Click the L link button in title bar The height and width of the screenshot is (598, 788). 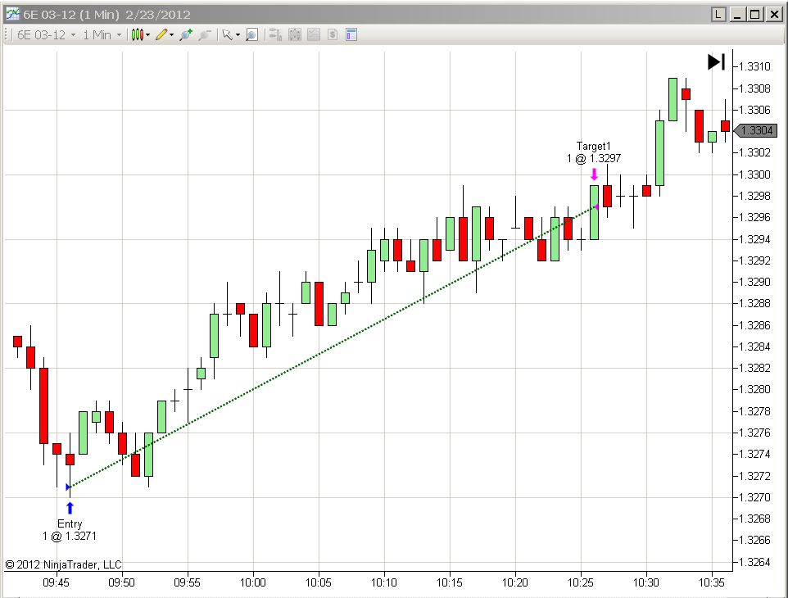point(718,14)
